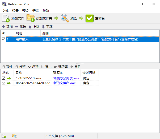Click the 规则 column header

coord(27,33)
